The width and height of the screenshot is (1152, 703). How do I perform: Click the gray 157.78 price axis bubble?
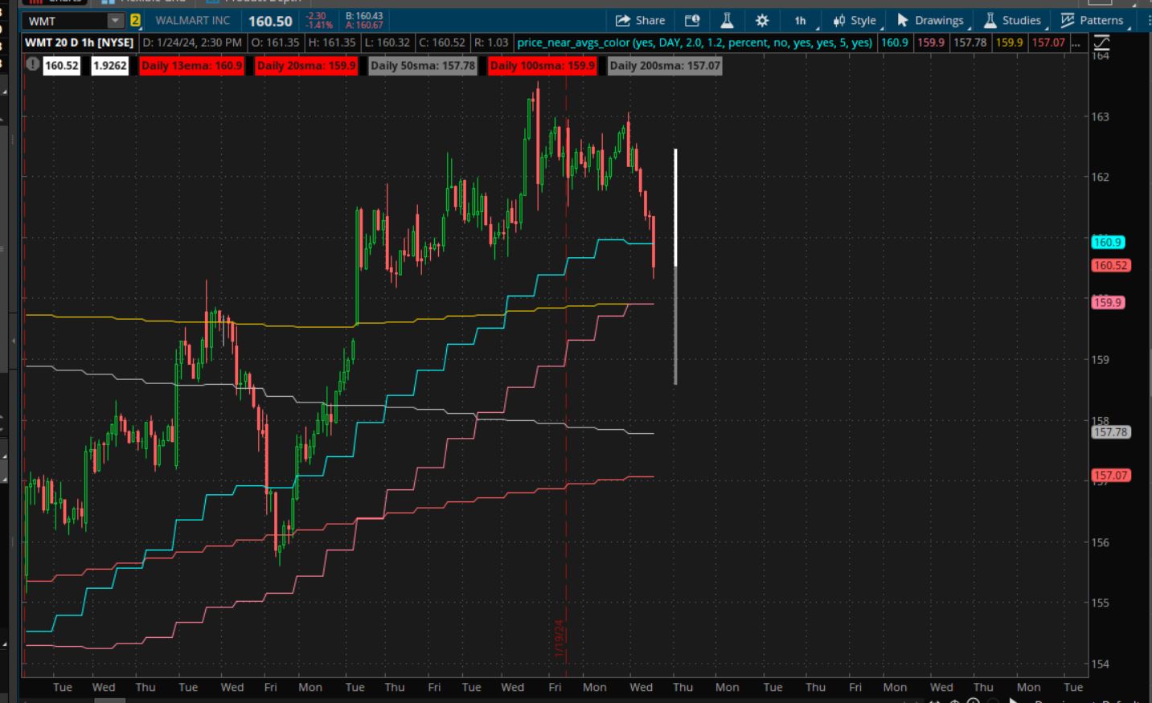(x=1111, y=432)
